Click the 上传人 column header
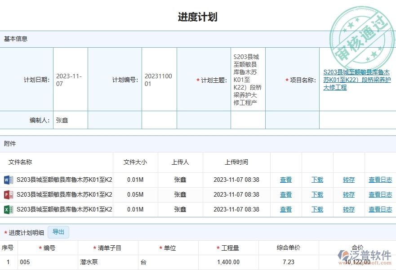The height and width of the screenshot is (270, 396). [180, 162]
